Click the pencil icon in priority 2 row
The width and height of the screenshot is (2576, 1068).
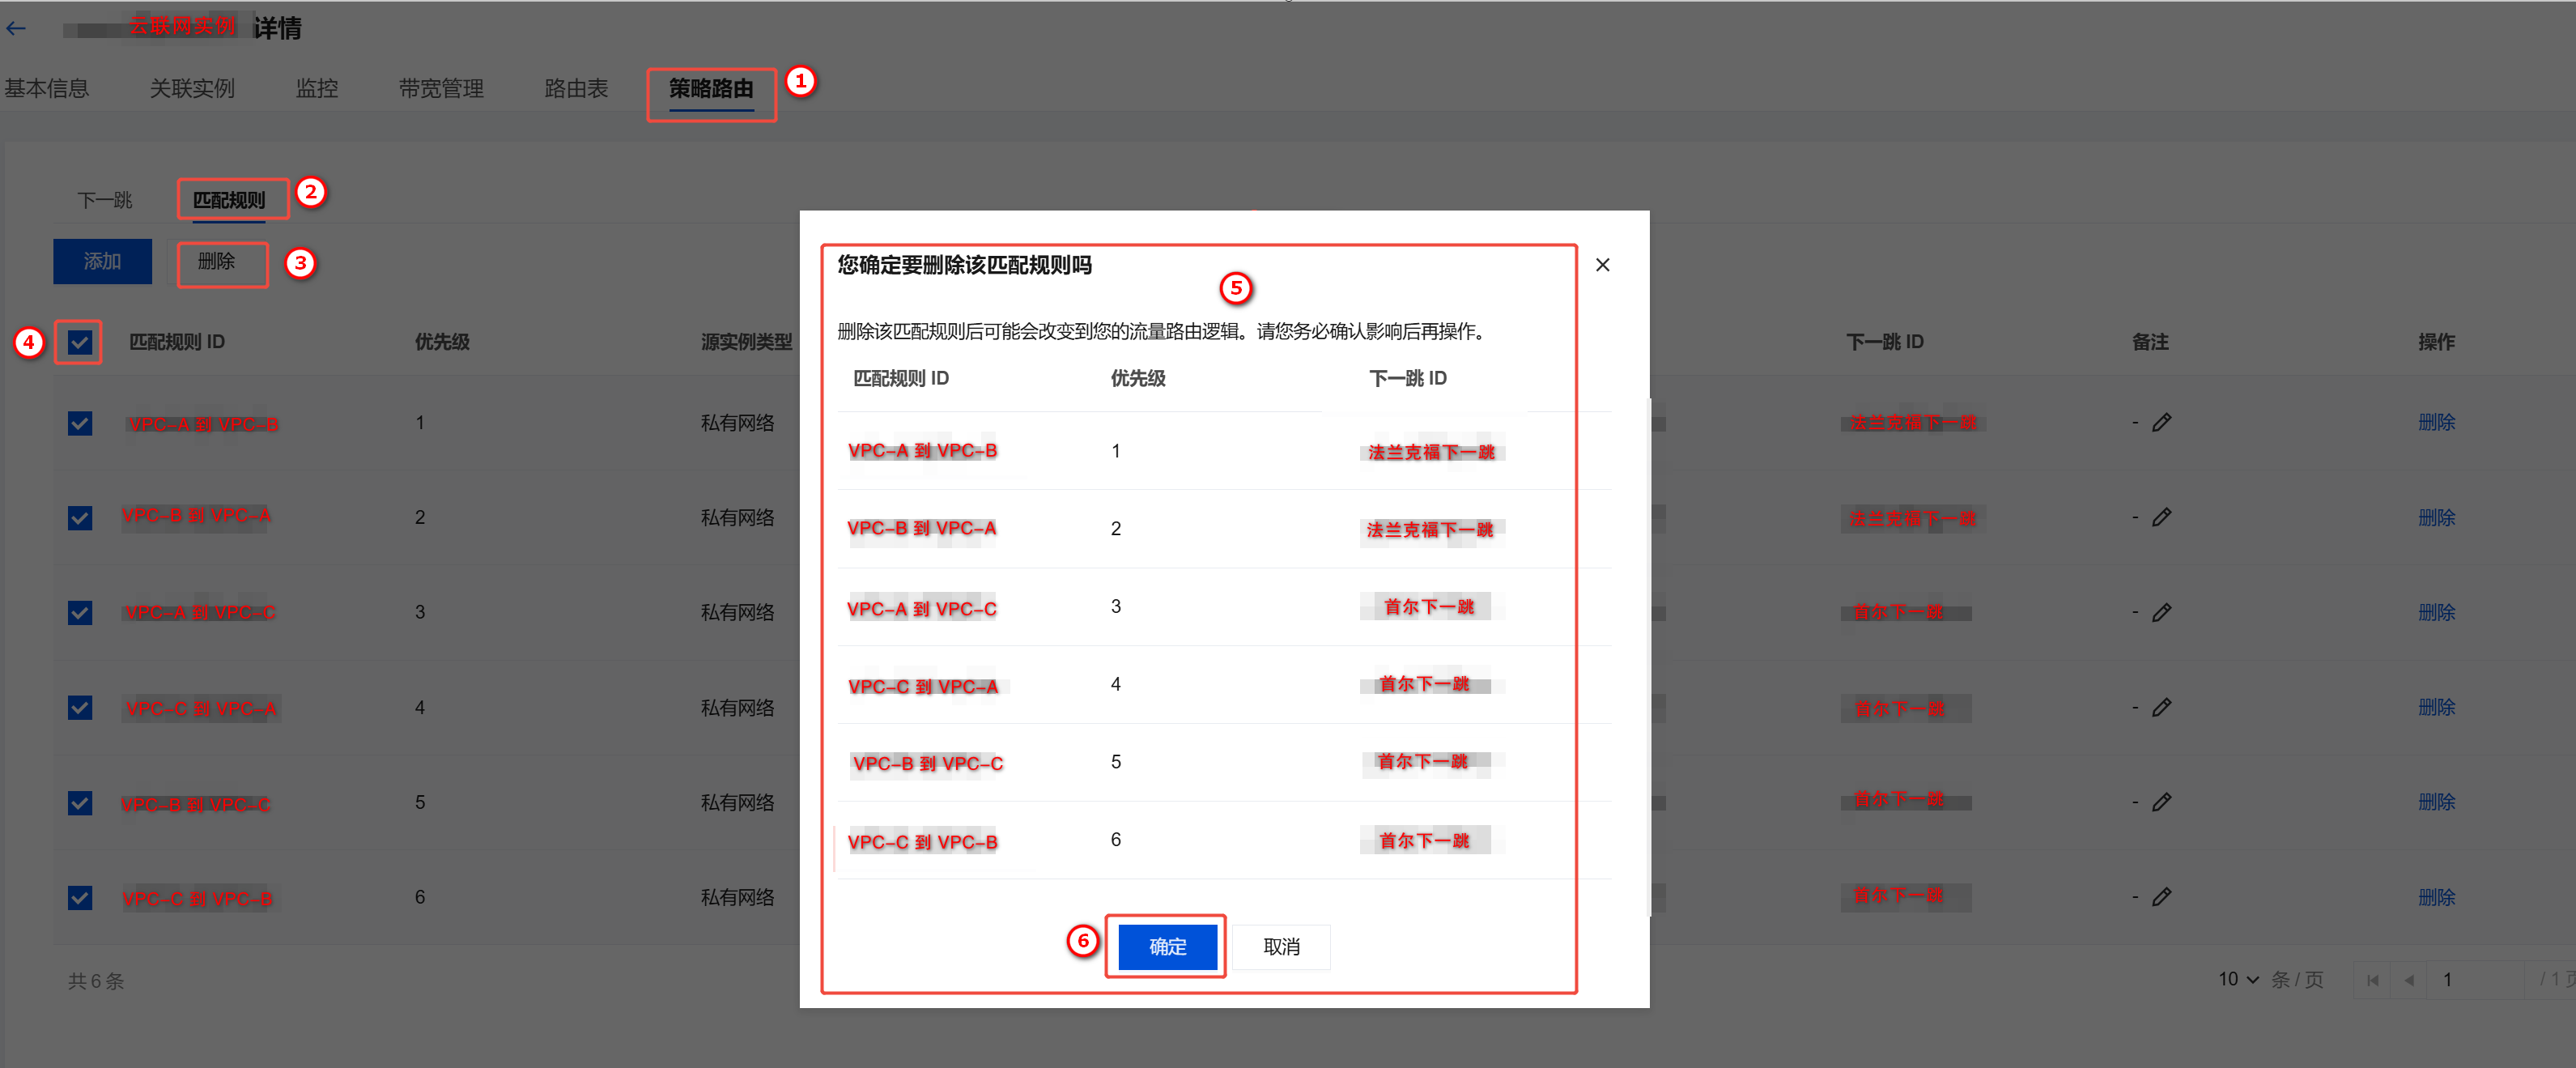tap(2161, 517)
